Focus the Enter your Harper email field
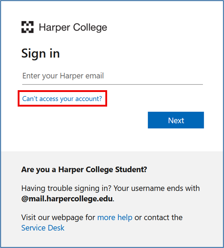This screenshot has height=248, width=224. (x=112, y=76)
